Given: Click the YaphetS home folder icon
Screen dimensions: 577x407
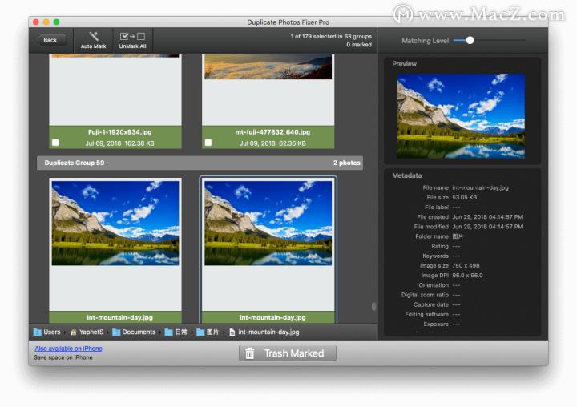Looking at the screenshot, I should tap(73, 332).
